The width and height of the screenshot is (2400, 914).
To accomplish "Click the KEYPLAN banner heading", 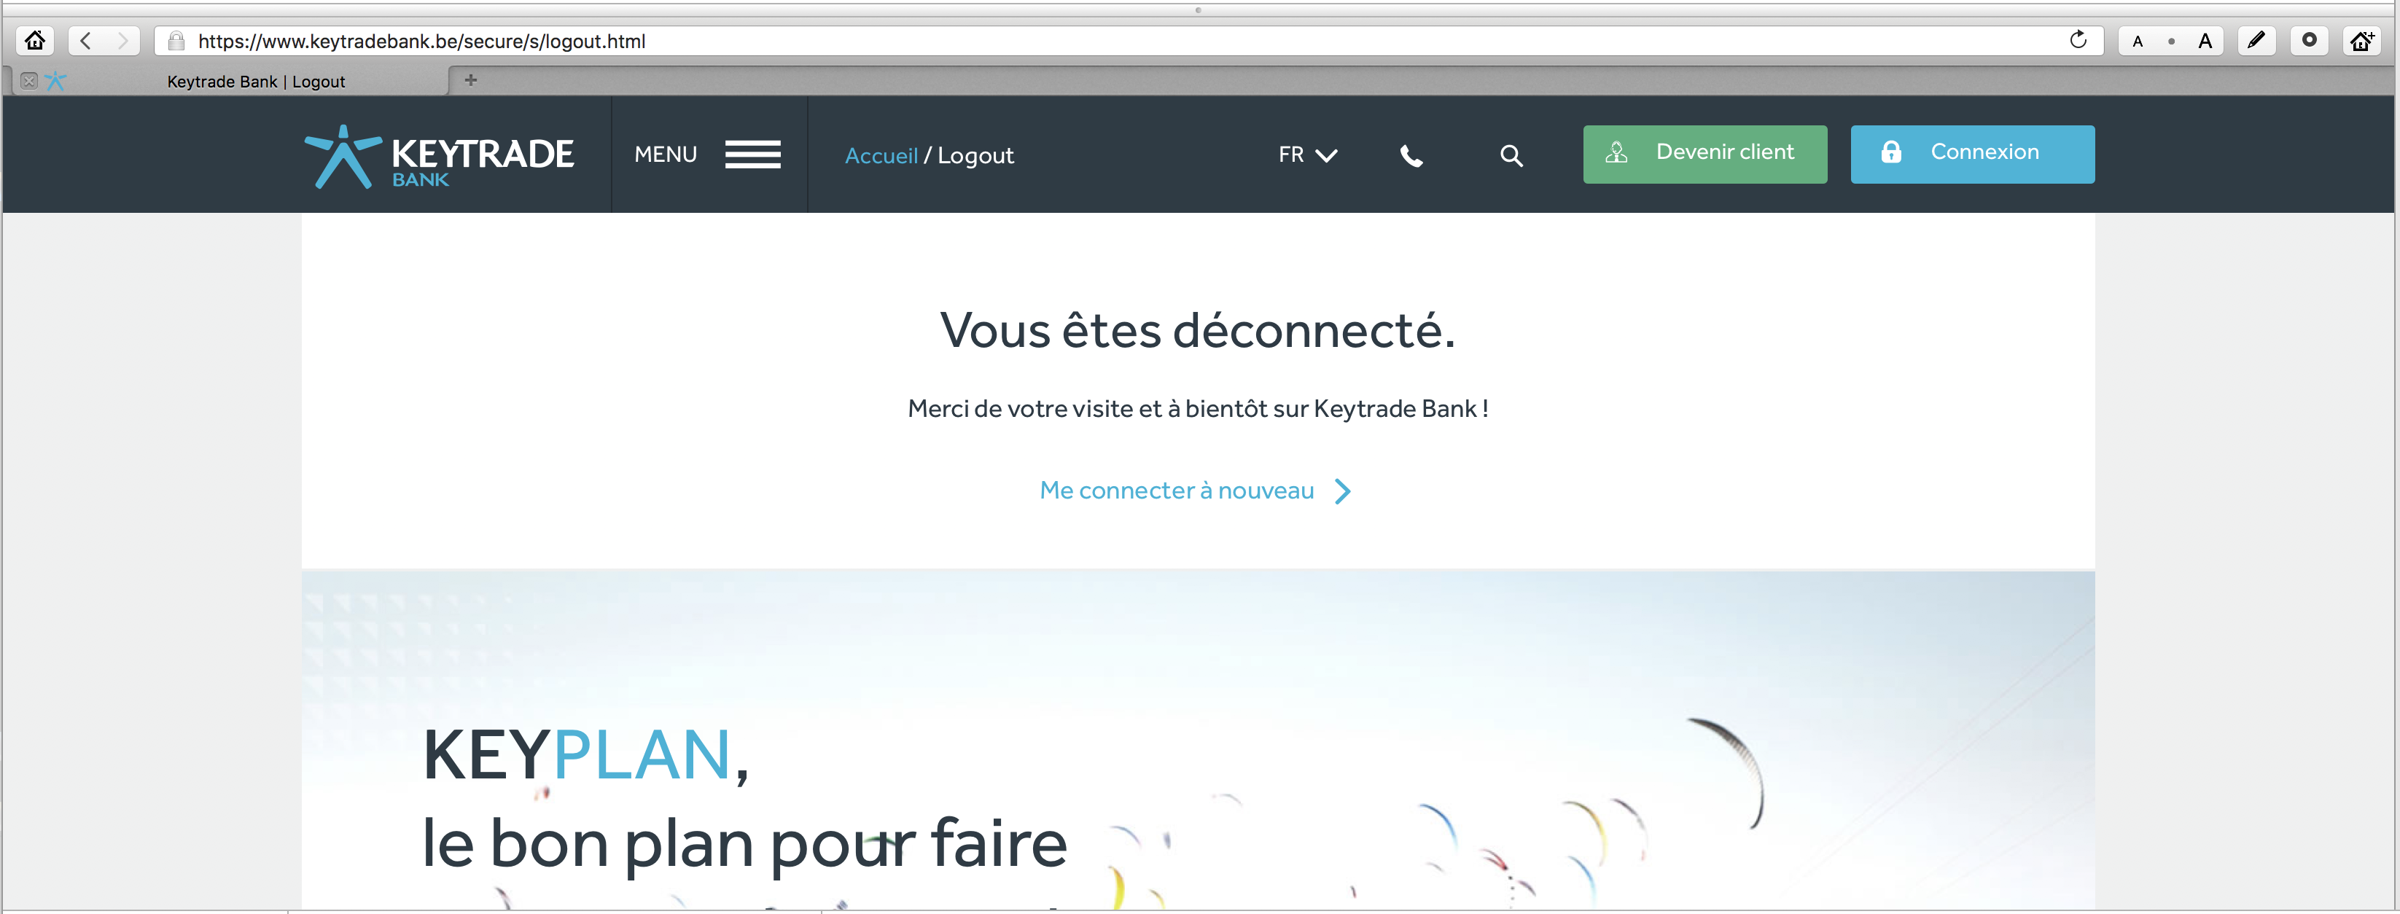I will point(585,754).
